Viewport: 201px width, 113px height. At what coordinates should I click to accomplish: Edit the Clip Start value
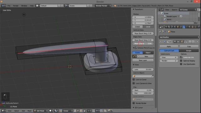(143, 90)
